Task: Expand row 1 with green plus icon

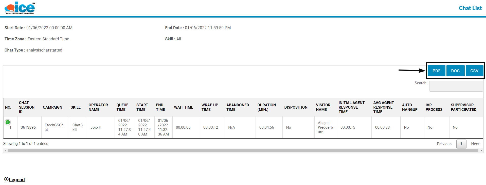Action: pyautogui.click(x=8, y=122)
